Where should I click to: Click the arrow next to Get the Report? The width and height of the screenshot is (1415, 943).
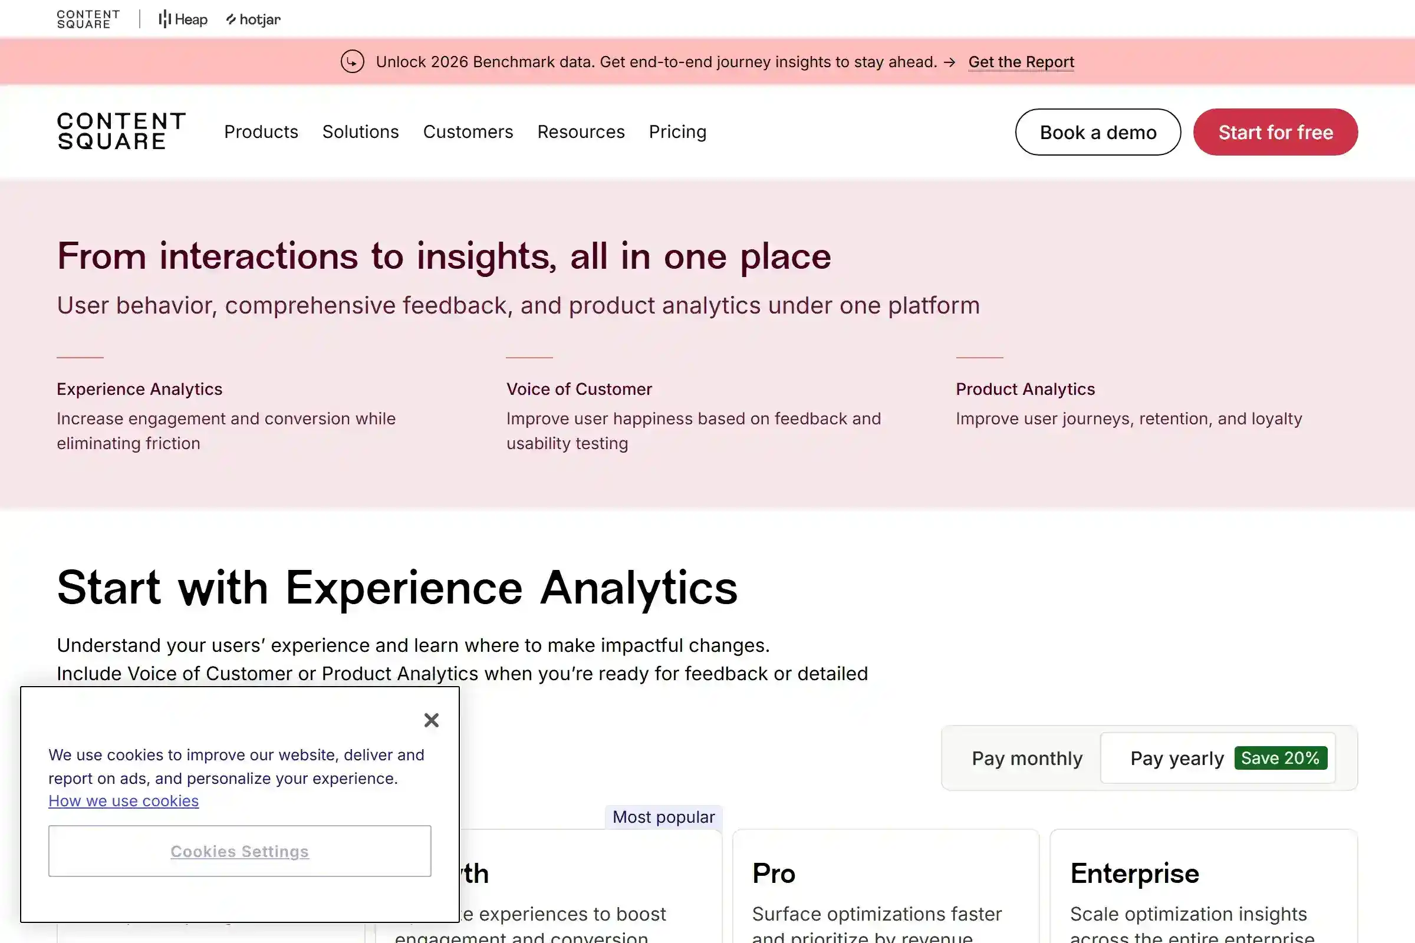point(950,61)
